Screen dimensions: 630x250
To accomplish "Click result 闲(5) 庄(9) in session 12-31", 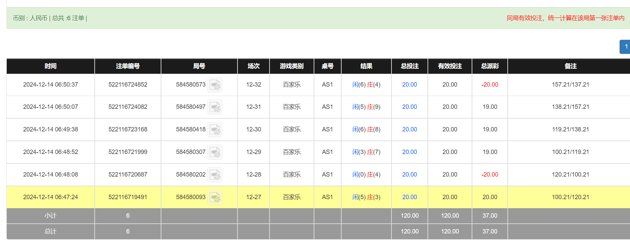I will tap(366, 107).
